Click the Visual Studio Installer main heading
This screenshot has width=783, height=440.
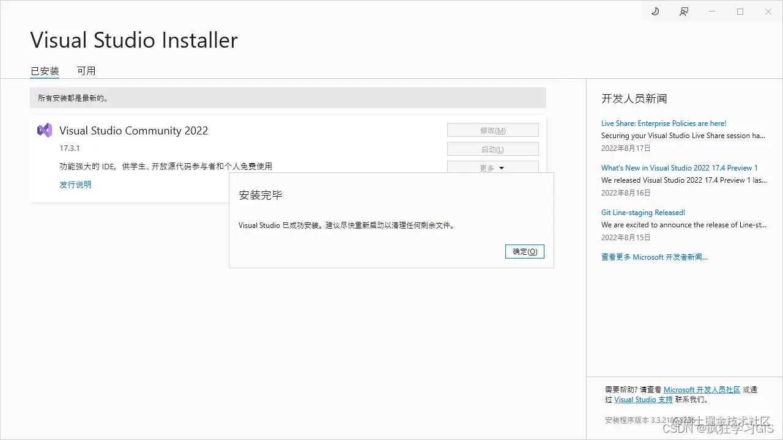[134, 40]
